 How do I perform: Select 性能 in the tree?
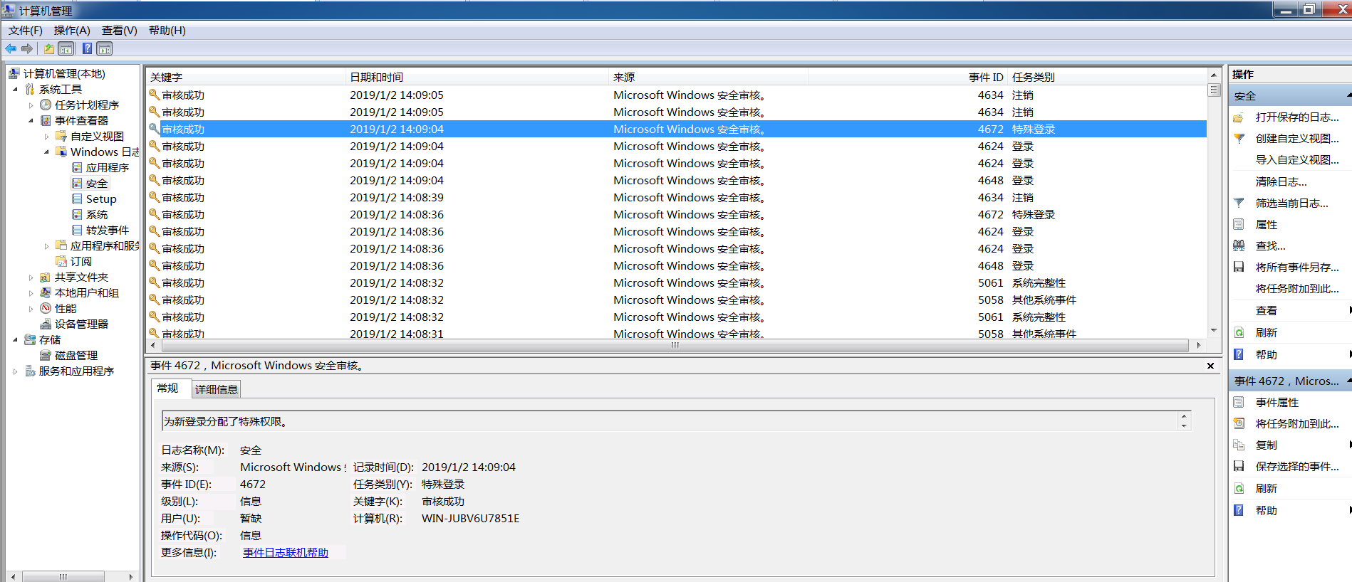click(66, 308)
